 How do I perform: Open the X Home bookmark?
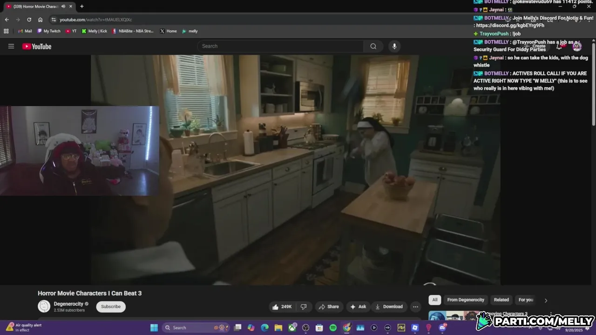coord(168,31)
